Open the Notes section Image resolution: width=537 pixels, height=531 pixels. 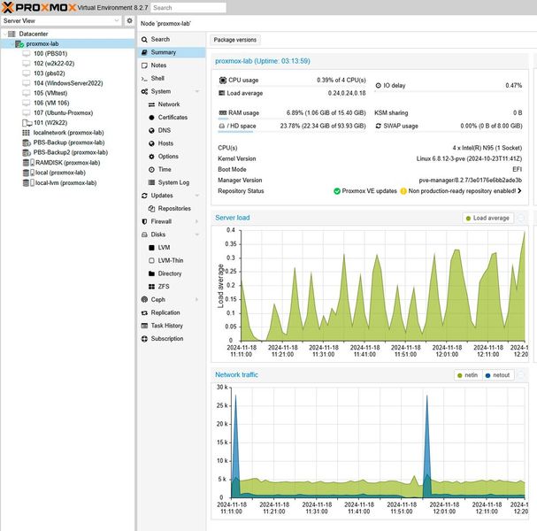[x=158, y=65]
